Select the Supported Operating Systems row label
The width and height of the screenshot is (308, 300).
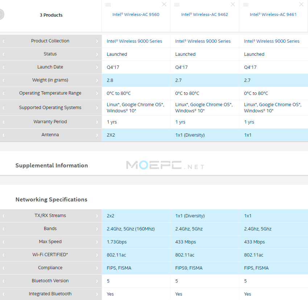50,108
